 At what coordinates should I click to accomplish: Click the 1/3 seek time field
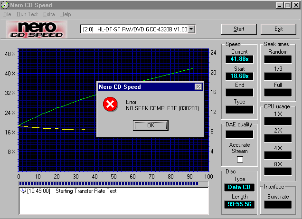(x=278, y=76)
